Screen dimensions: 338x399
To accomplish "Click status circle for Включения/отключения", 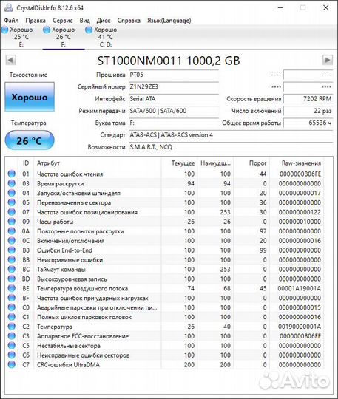I will [x=11, y=240].
